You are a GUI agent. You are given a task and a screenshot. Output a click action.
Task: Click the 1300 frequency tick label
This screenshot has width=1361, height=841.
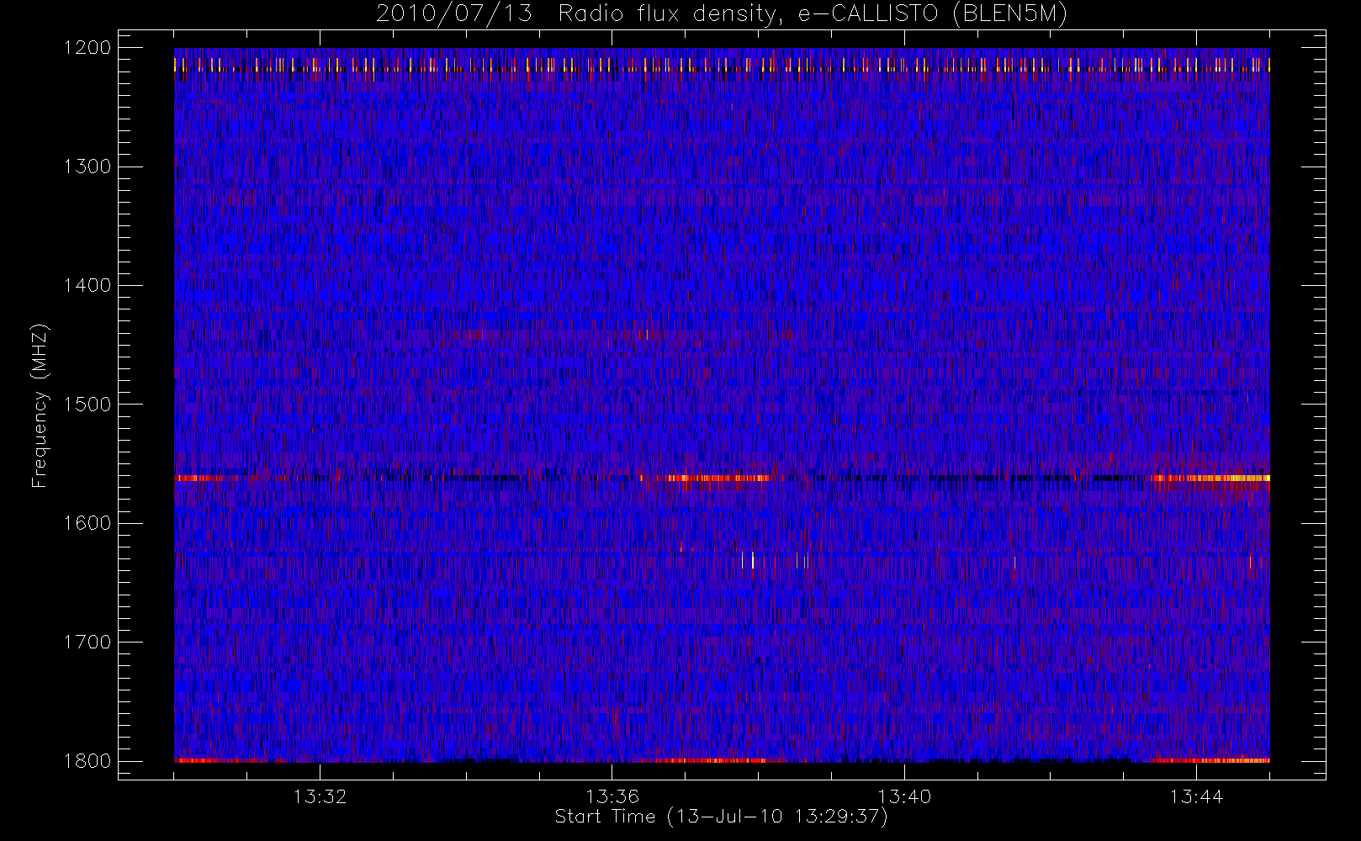coord(87,167)
